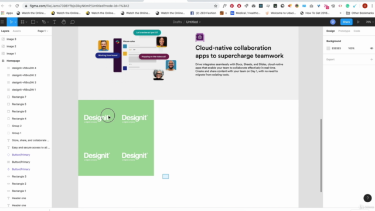
Task: Click the user avatar in toolbar
Action: point(333,22)
